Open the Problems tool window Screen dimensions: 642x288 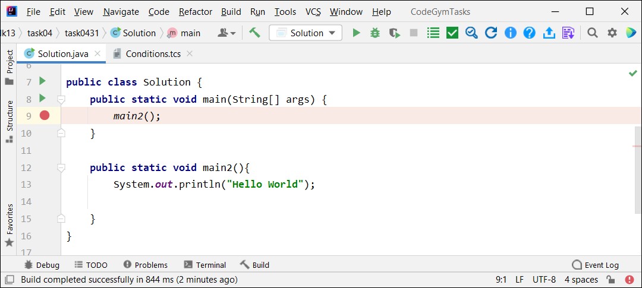coord(146,265)
